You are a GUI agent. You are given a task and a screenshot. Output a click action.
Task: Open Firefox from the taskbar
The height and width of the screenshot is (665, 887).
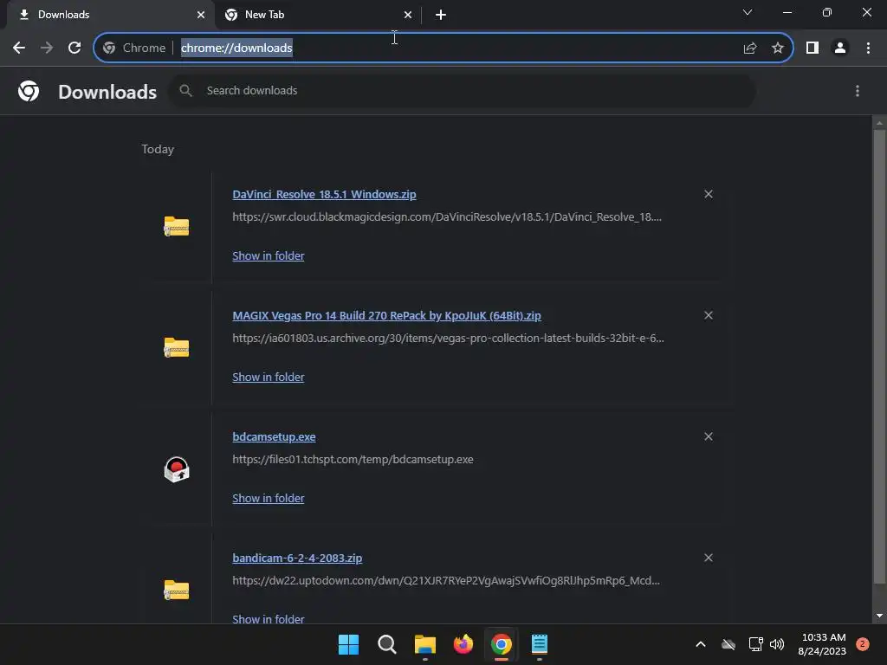coord(463,644)
